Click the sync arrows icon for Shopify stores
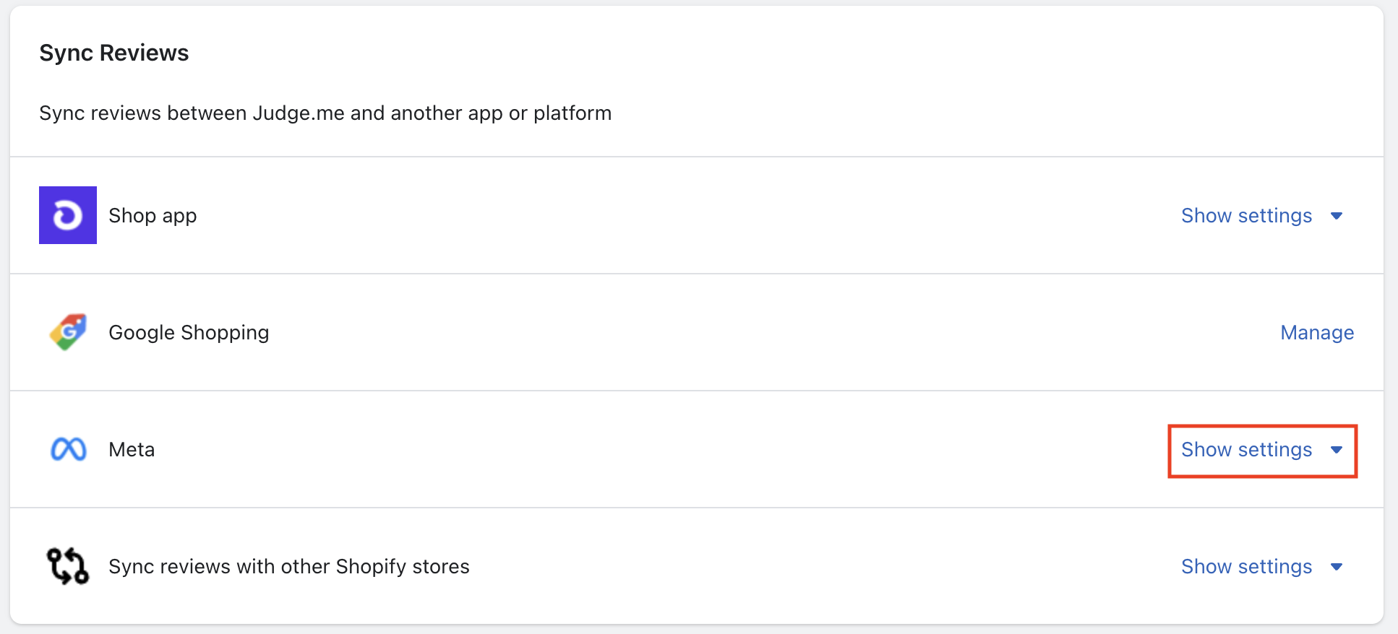 [68, 566]
